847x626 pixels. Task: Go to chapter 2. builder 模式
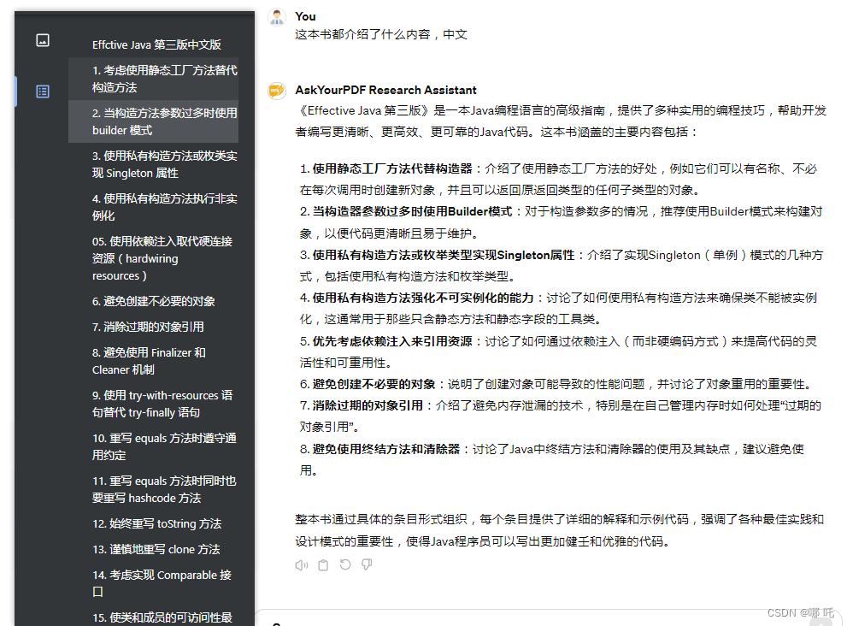[x=153, y=121]
